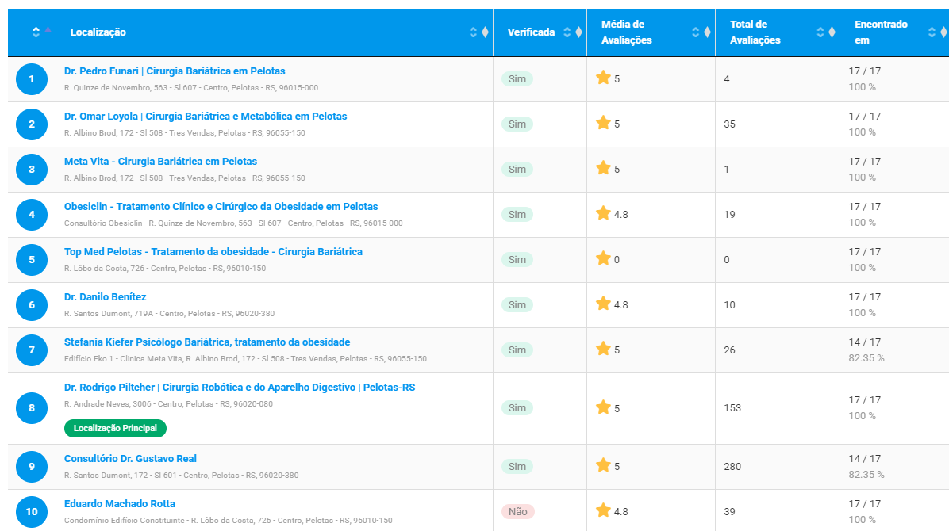Viewport: 949px width, 531px height.
Task: Click the Localização Principal green badge
Action: pos(115,428)
